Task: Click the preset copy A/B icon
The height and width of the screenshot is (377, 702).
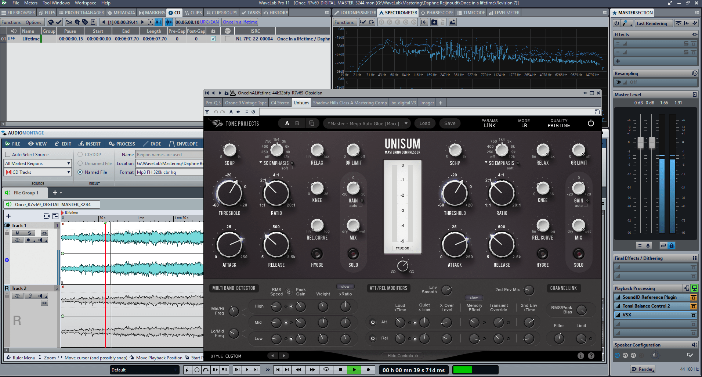Action: 311,123
